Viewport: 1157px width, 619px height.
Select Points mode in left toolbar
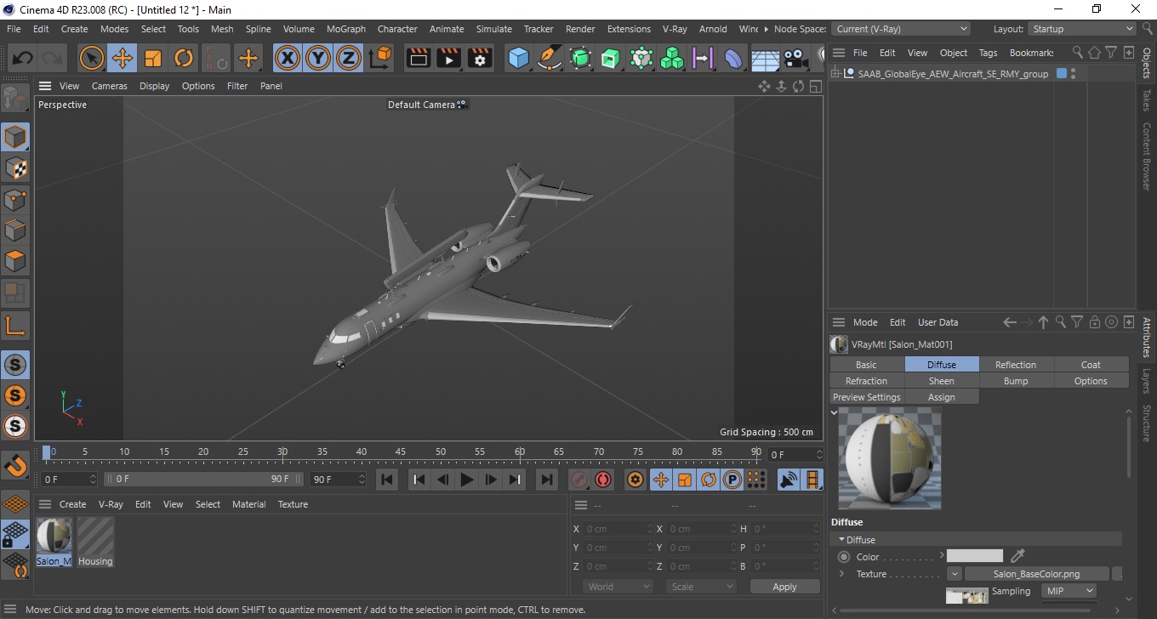(15, 200)
